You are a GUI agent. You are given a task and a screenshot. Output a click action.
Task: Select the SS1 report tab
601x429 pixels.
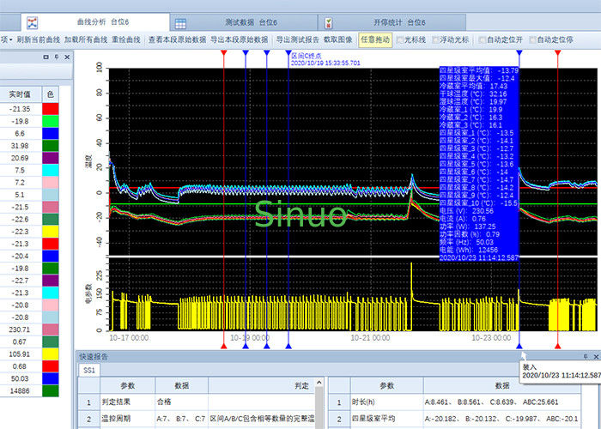click(88, 370)
